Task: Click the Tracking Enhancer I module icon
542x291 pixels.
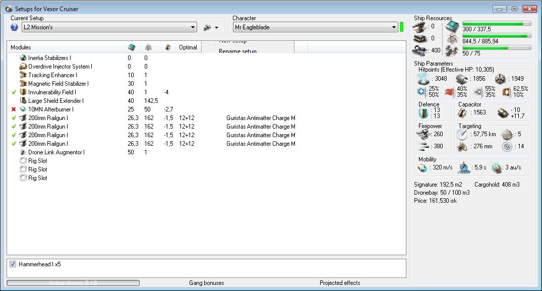Action: [x=23, y=75]
